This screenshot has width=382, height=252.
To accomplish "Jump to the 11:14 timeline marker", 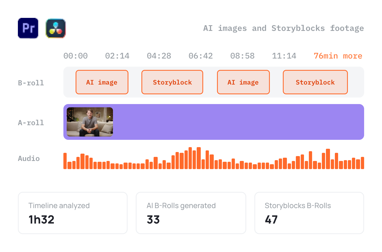I will (x=284, y=56).
